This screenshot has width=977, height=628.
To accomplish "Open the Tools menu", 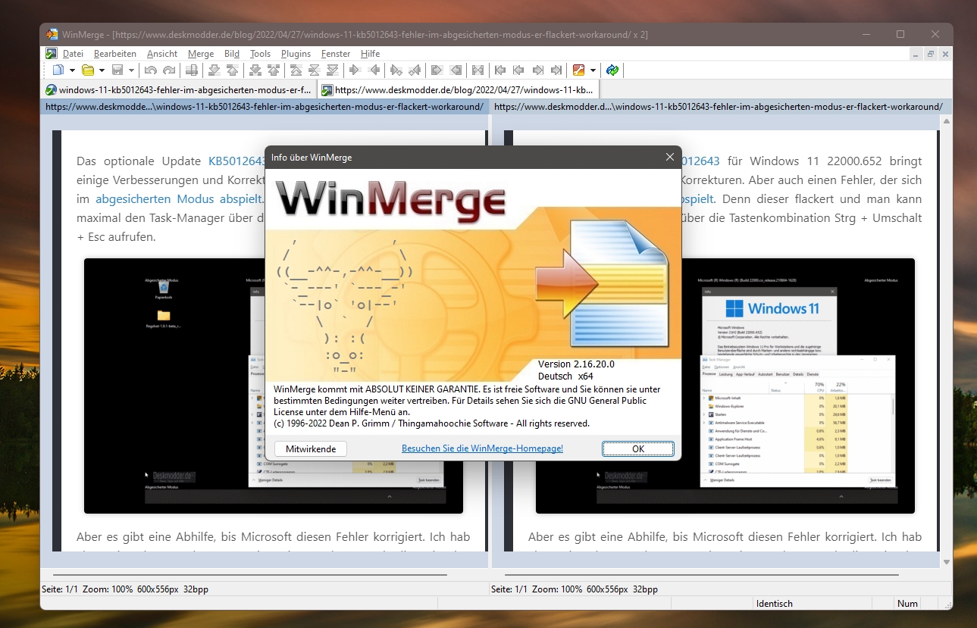I will pos(260,54).
